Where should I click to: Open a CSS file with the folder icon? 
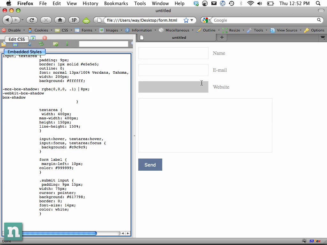(4, 44)
